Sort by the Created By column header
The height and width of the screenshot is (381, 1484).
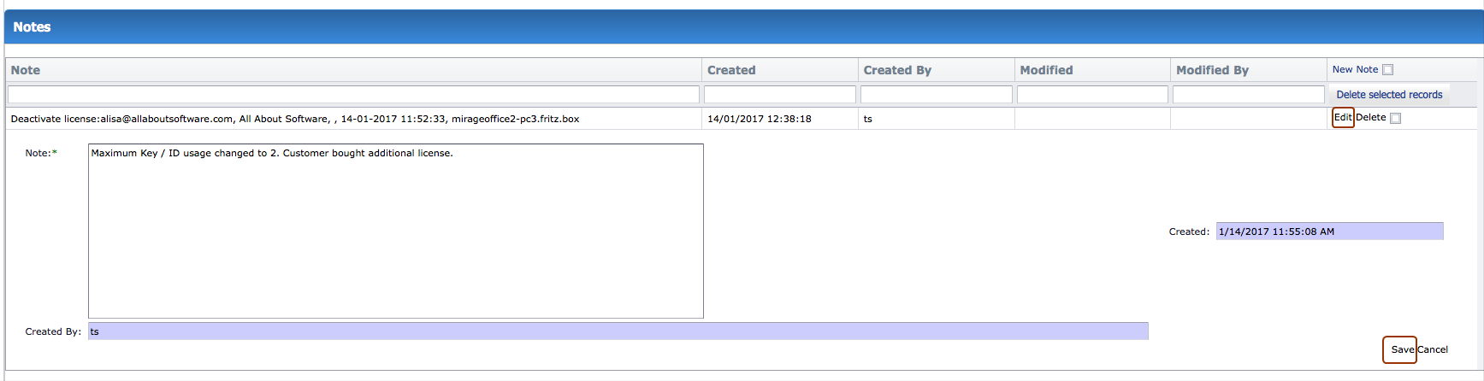[897, 70]
